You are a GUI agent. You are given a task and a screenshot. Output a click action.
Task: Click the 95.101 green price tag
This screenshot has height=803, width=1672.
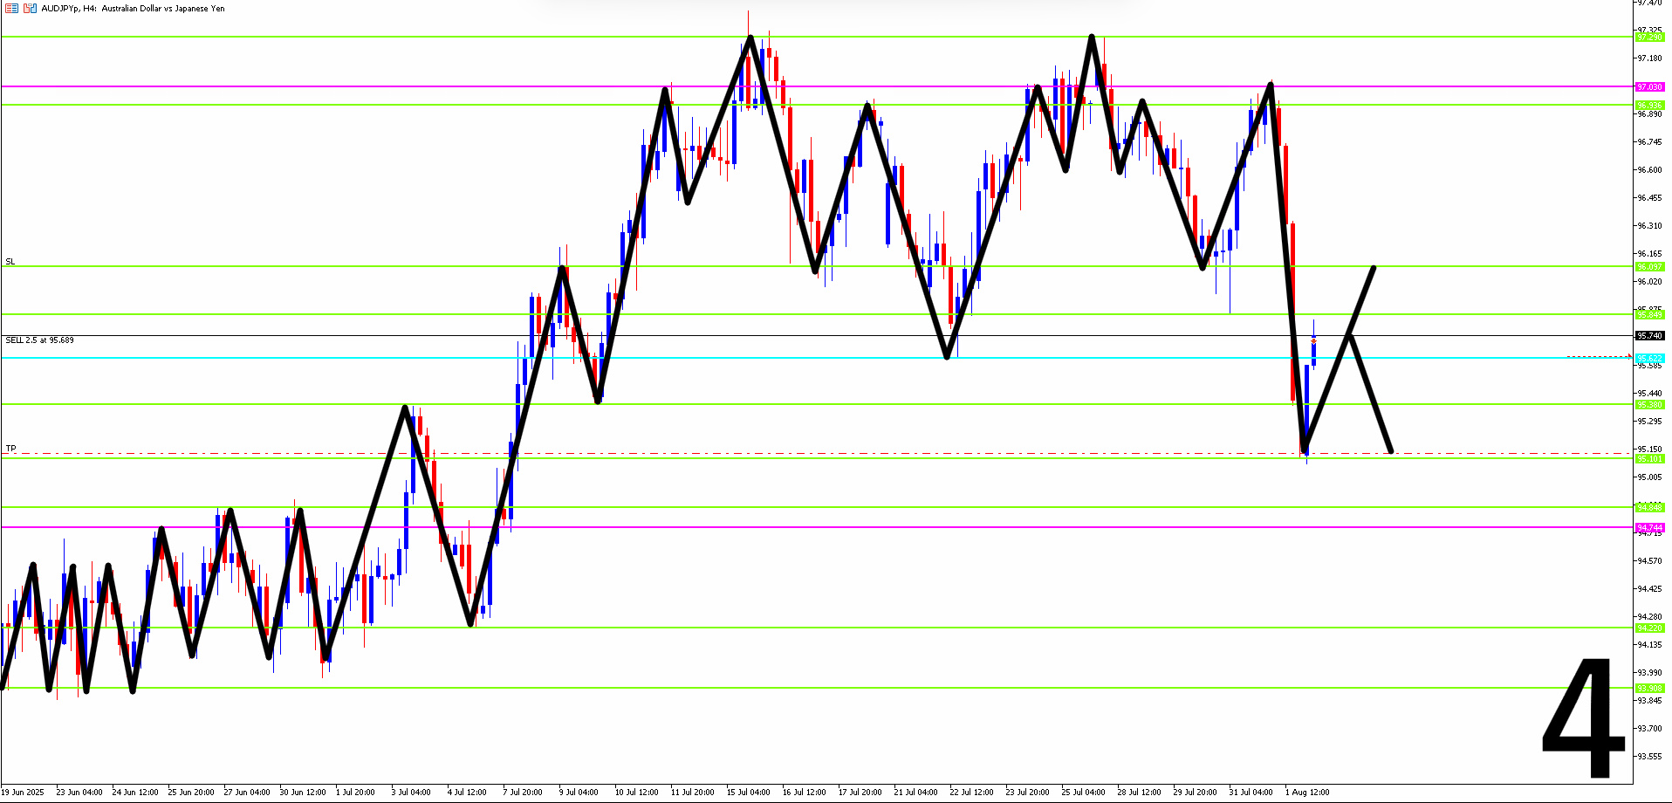pyautogui.click(x=1649, y=458)
